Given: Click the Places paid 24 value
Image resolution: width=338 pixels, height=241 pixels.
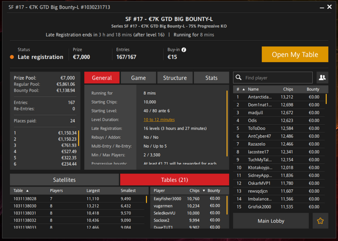Looking at the screenshot, I should click(x=72, y=121).
